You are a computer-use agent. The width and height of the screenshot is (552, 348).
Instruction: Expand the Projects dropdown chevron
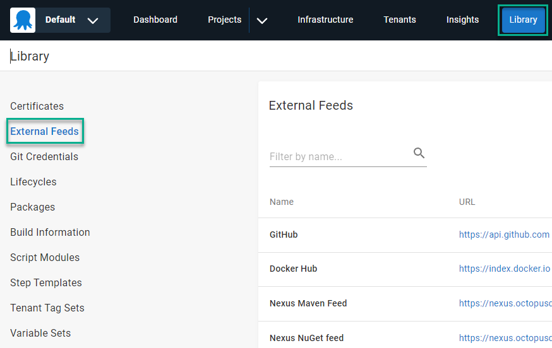click(x=262, y=20)
